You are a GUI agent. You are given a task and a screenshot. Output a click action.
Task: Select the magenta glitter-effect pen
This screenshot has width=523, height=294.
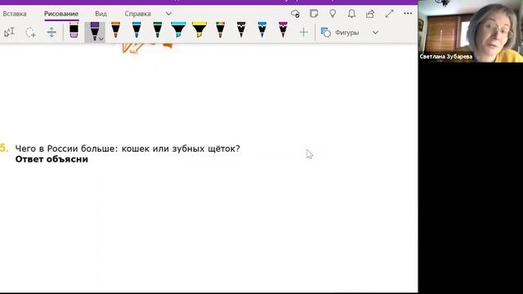tap(283, 30)
